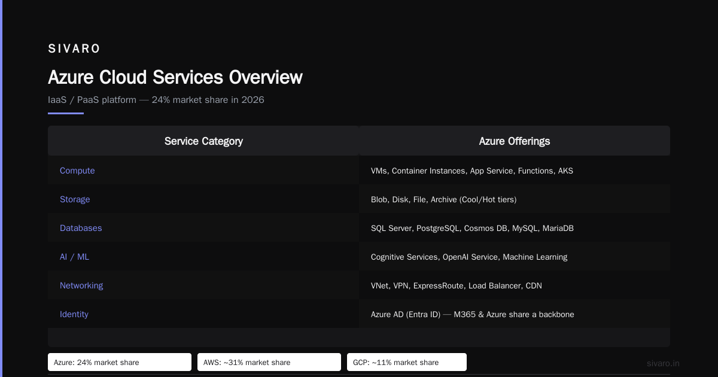
Task: Click the sivaro.in footer text
Action: 663,363
